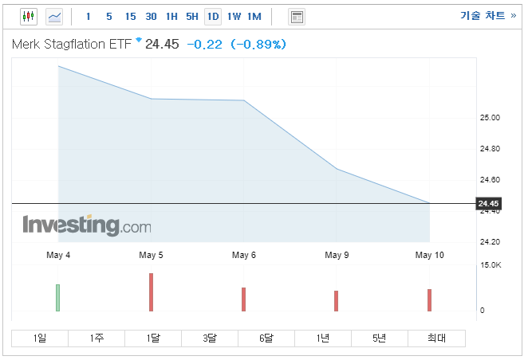528x360 pixels.
Task: Choose the 5년 time range
Action: [x=380, y=338]
